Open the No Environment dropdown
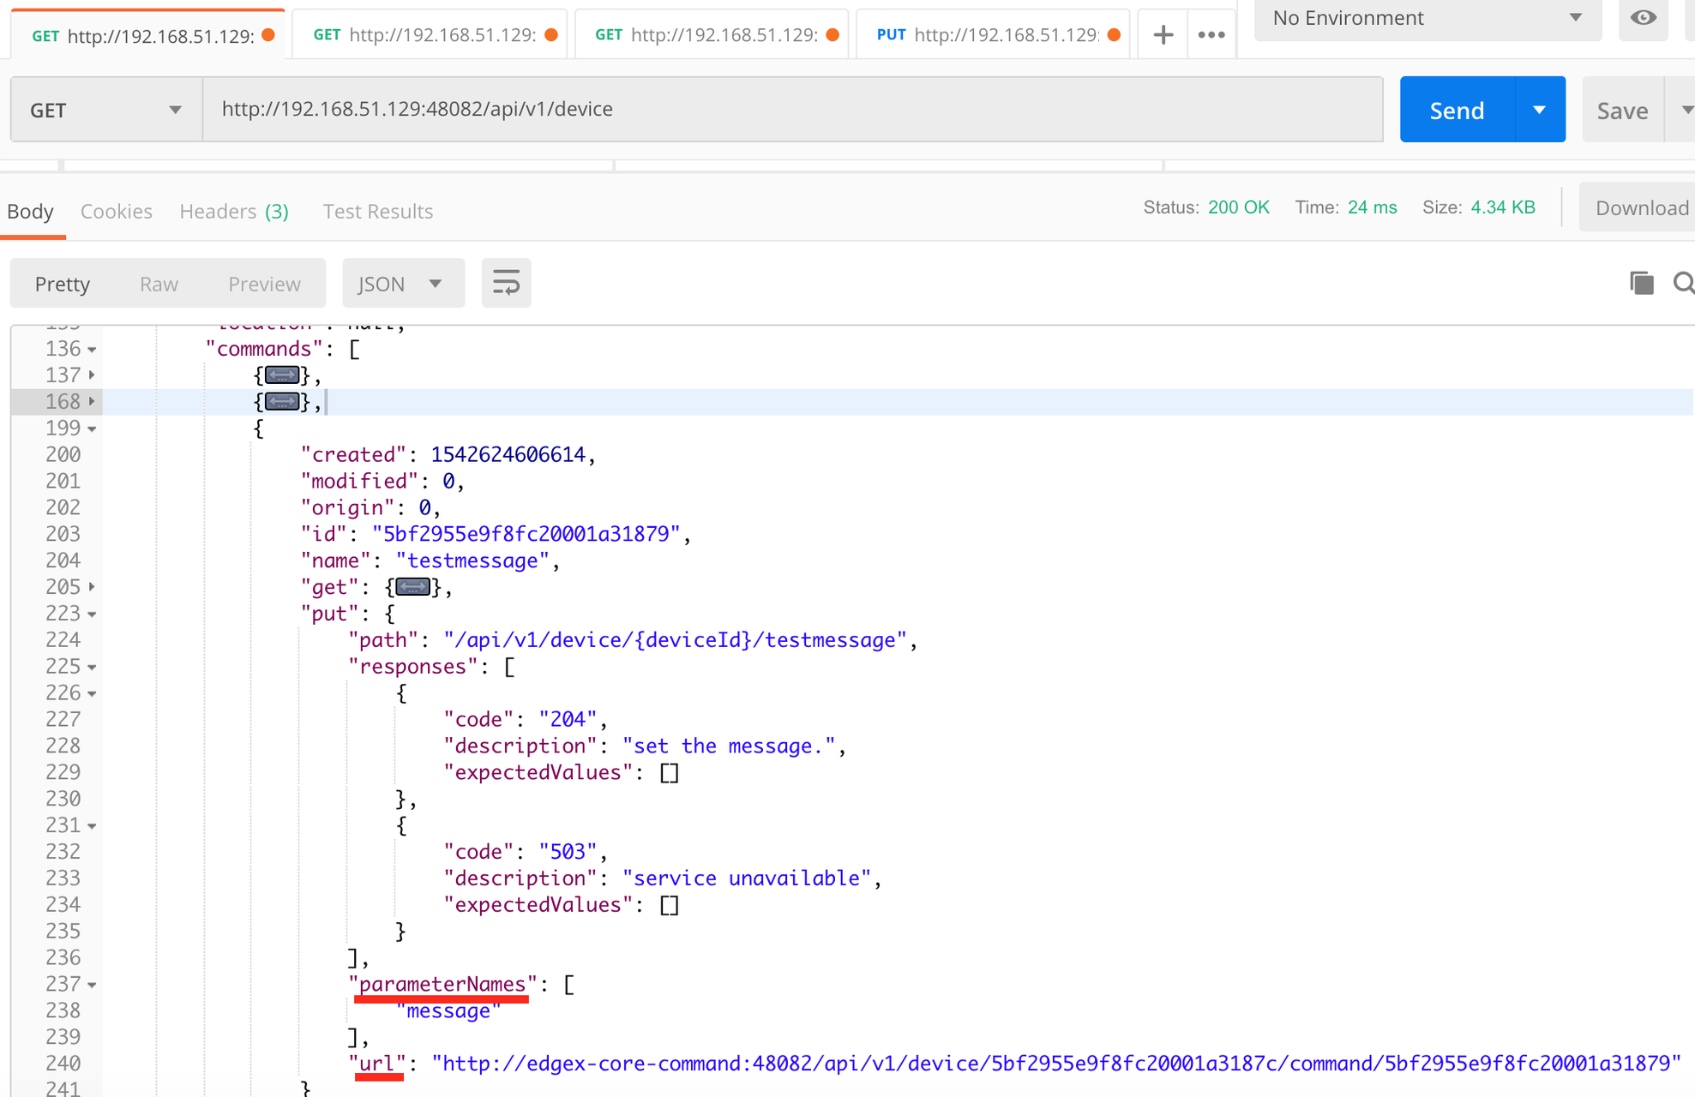This screenshot has width=1695, height=1097. [1428, 18]
